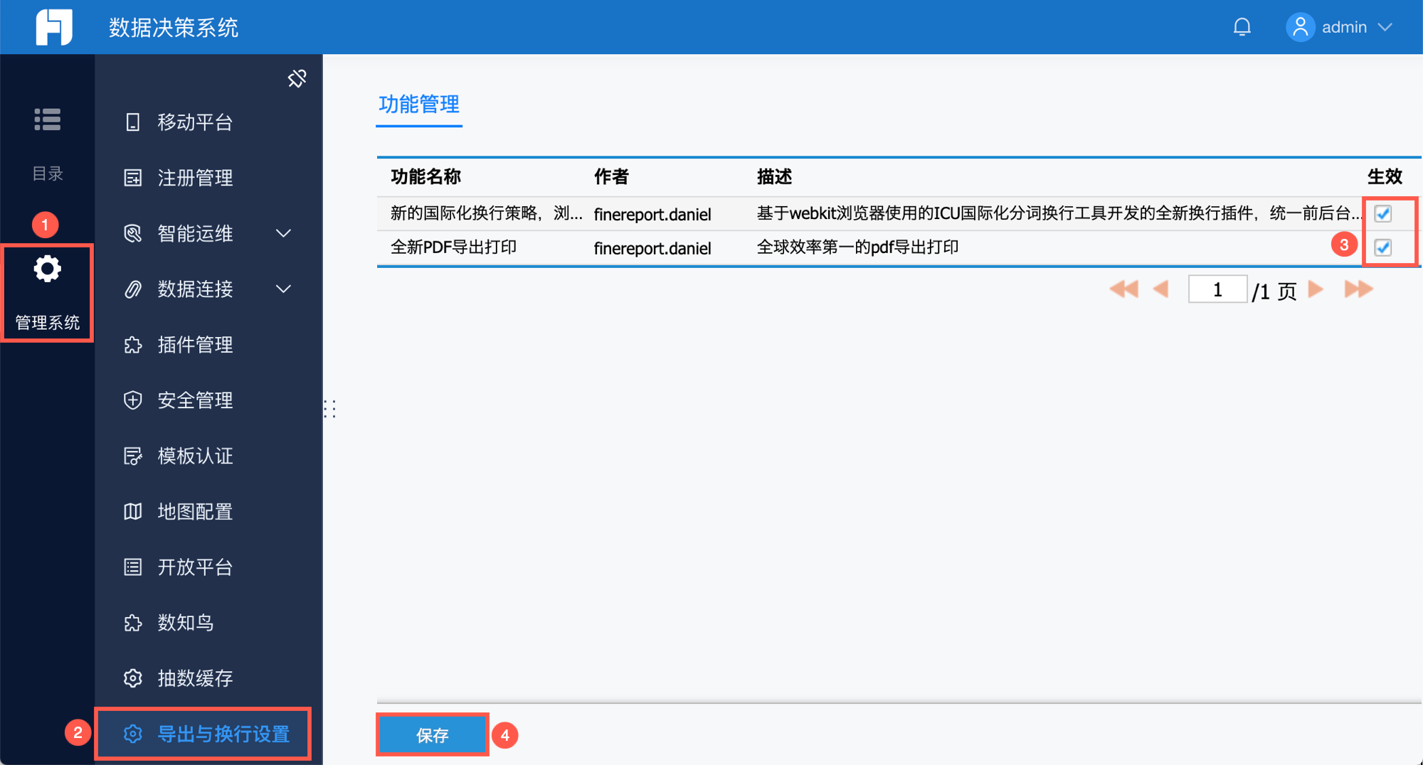Open the 目录 directory list icon
This screenshot has width=1423, height=765.
click(x=48, y=119)
